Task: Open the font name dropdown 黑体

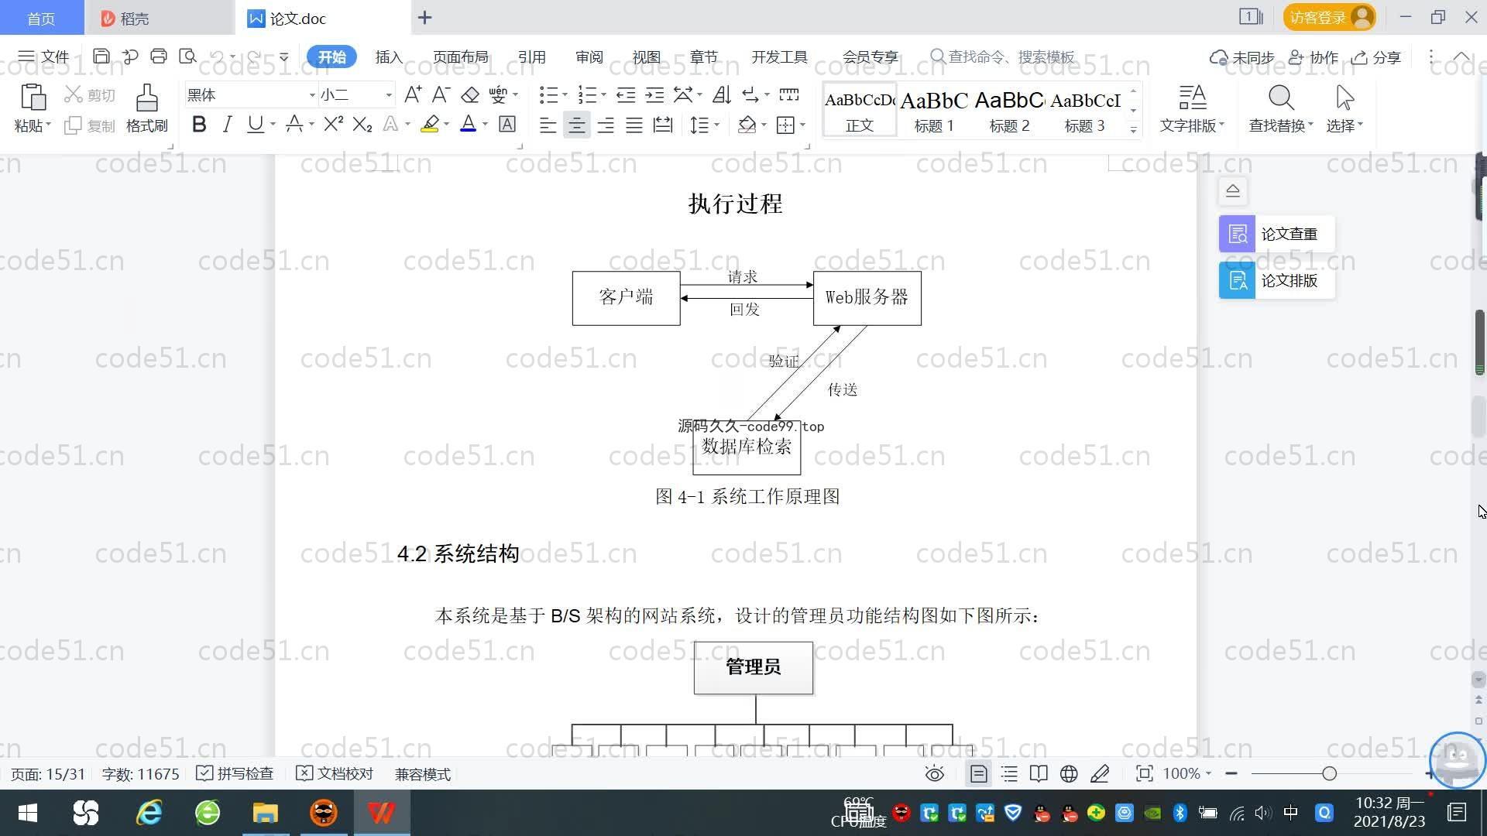Action: tap(312, 95)
